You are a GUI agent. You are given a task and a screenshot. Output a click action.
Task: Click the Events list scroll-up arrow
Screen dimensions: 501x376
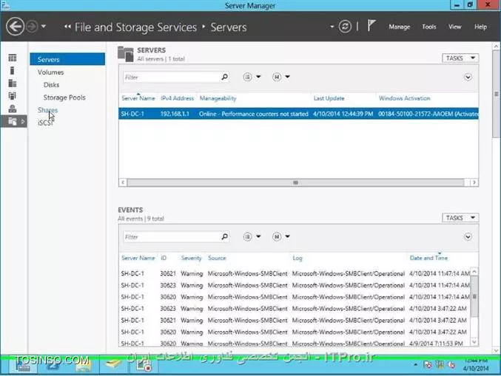point(474,272)
